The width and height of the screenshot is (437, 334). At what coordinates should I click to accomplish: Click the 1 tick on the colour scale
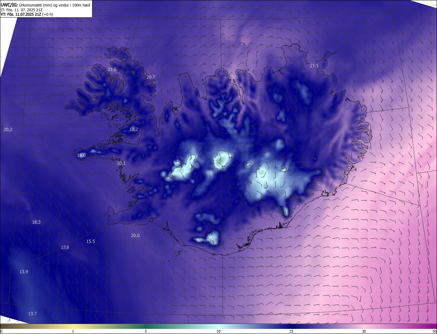pyautogui.click(x=73, y=331)
